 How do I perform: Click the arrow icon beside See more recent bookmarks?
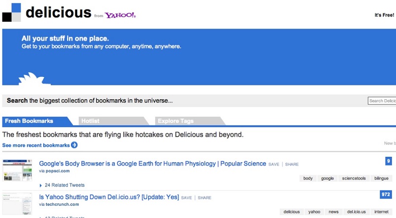pos(74,145)
